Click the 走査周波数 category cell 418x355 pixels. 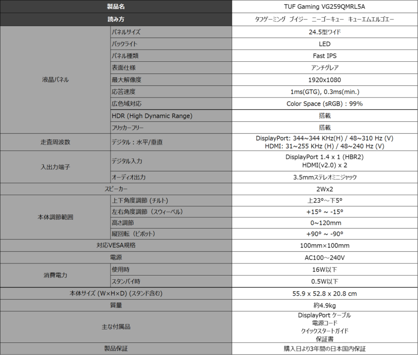[x=55, y=142]
